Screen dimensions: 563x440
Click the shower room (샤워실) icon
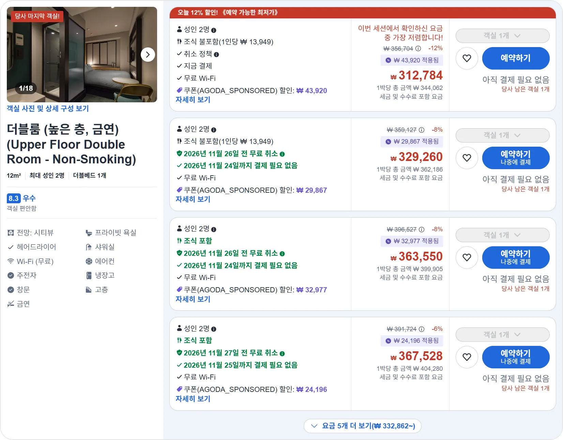point(89,247)
